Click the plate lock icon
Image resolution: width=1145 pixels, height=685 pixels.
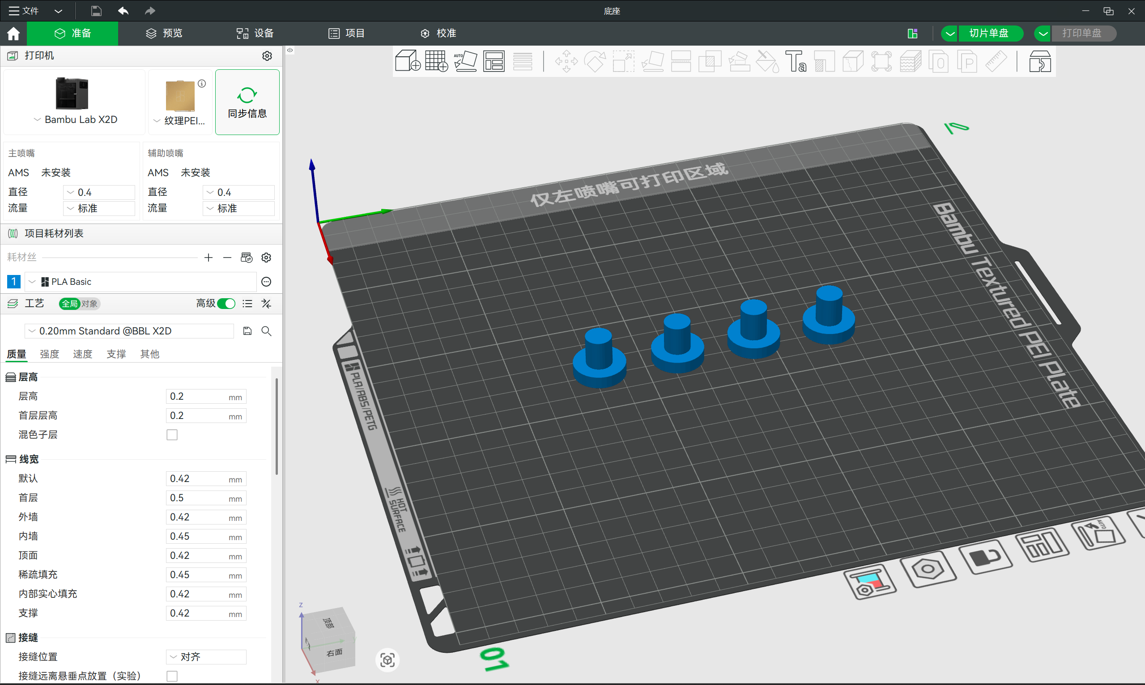[986, 557]
